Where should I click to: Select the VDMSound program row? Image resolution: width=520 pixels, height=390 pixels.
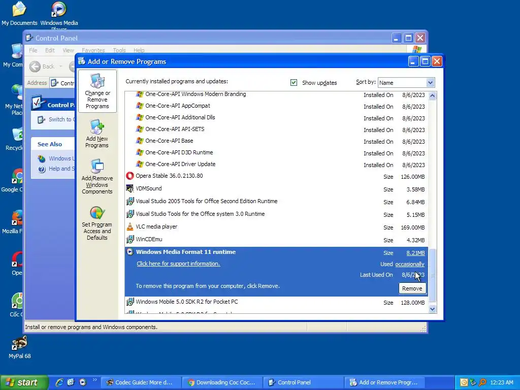tap(276, 189)
